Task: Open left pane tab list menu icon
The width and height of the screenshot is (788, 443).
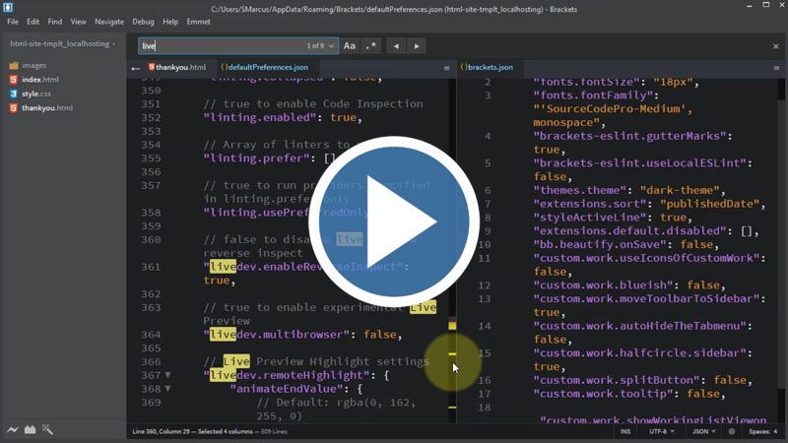Action: (446, 68)
